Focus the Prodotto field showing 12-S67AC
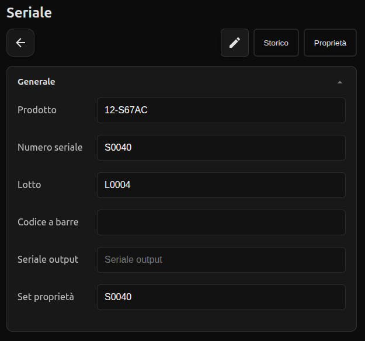Screen dimensions: 365x341 221,110
